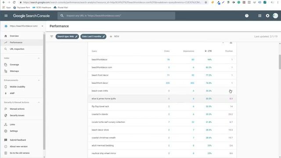Sort by Clicks column header

coord(167,51)
